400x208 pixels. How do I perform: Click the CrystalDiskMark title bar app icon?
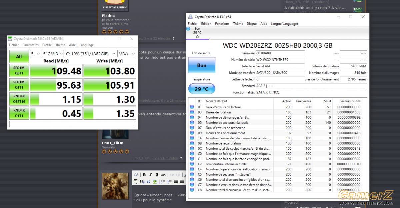[x=10, y=39]
